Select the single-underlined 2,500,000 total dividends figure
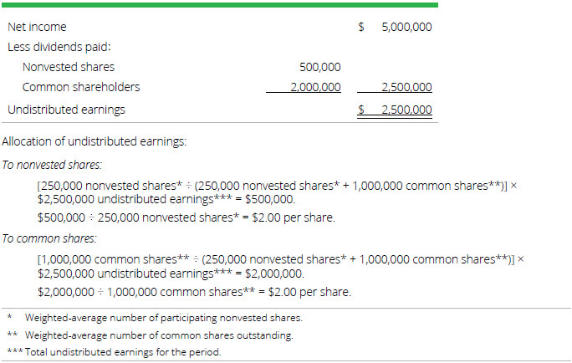Screen dimensions: 572x363 (x=406, y=87)
